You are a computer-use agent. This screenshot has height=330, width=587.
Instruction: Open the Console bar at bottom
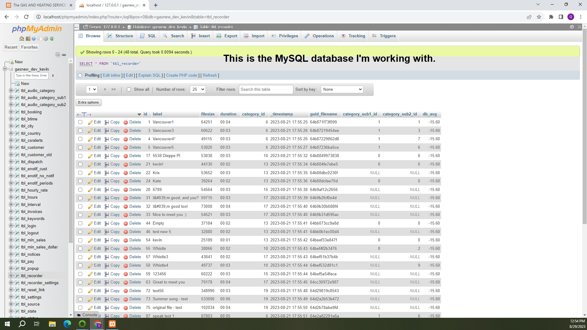tap(87, 315)
